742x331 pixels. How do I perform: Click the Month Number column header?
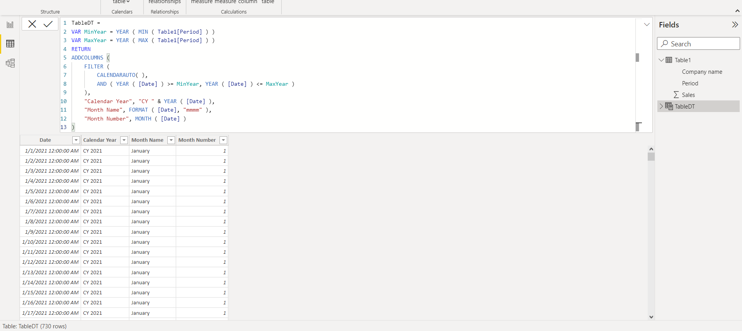pos(197,140)
